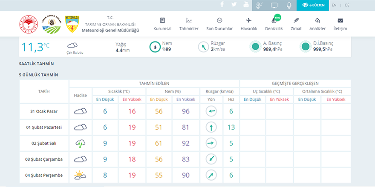Click the TARİH column header

click(44, 91)
